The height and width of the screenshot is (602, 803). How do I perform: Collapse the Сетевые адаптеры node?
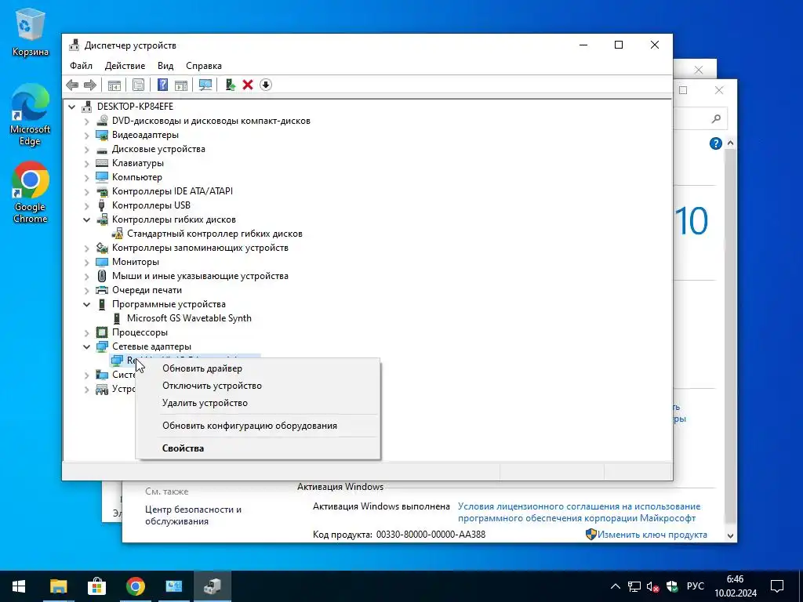click(86, 347)
